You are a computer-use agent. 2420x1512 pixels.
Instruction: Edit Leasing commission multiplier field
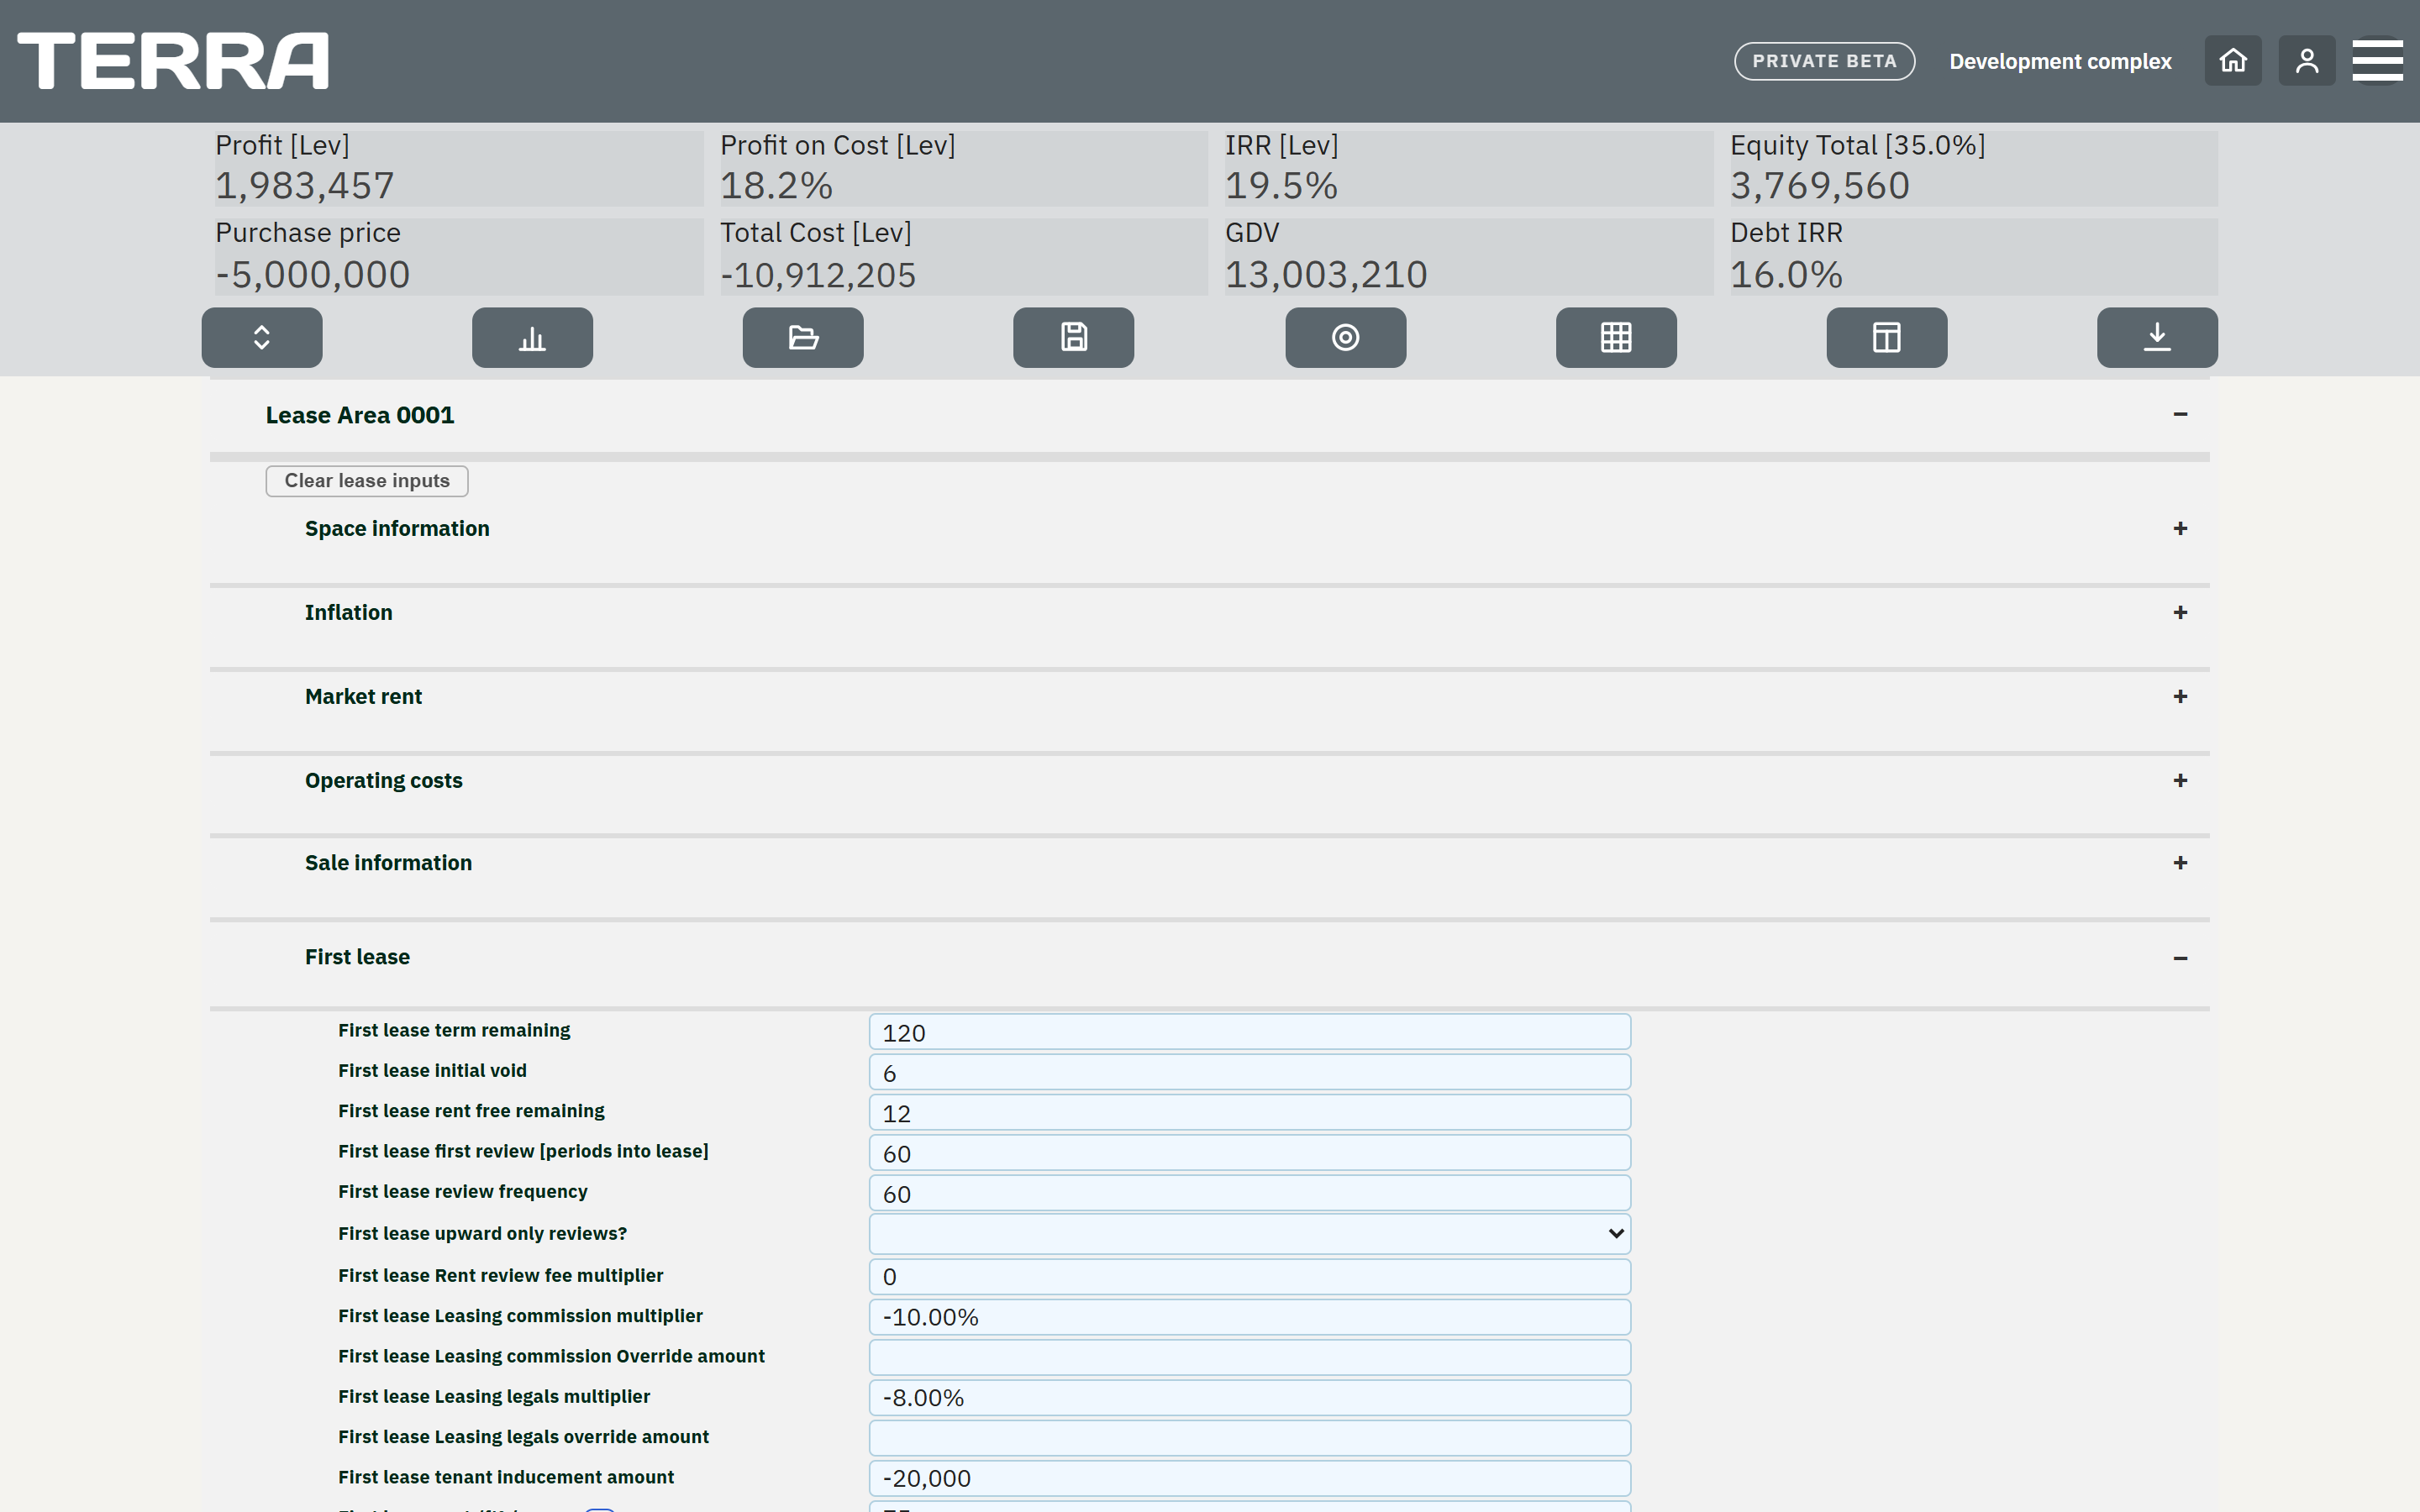click(1250, 1317)
